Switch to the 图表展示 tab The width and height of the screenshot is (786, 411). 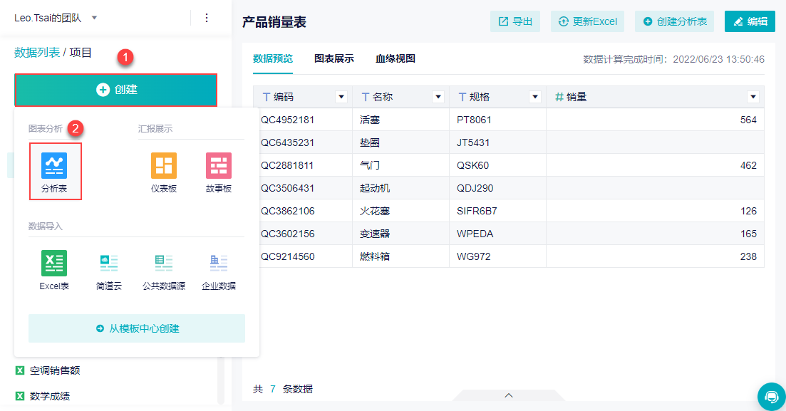(334, 58)
